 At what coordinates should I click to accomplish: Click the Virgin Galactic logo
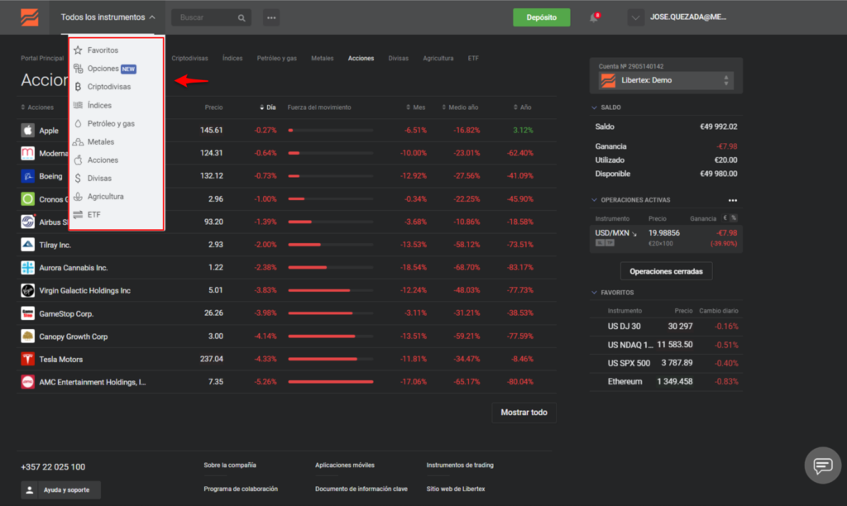point(27,290)
